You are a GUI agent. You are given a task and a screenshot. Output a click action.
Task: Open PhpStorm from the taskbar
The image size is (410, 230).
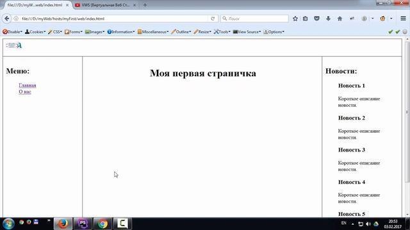point(83,224)
